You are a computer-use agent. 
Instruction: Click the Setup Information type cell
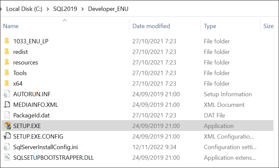(x=228, y=94)
